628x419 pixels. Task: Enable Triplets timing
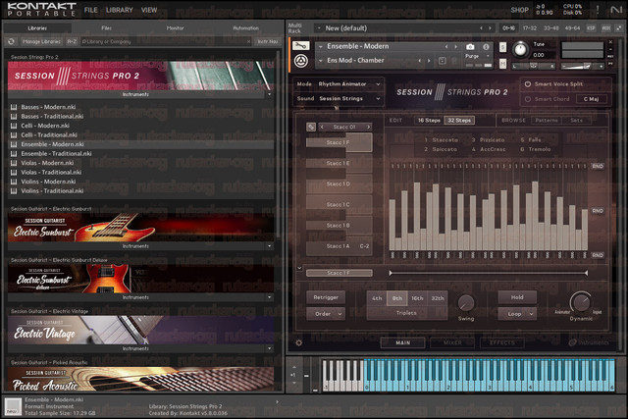pyautogui.click(x=406, y=313)
